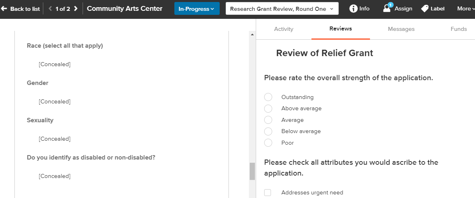Check the Addresses urgent need box
Image resolution: width=475 pixels, height=198 pixels.
[x=267, y=192]
